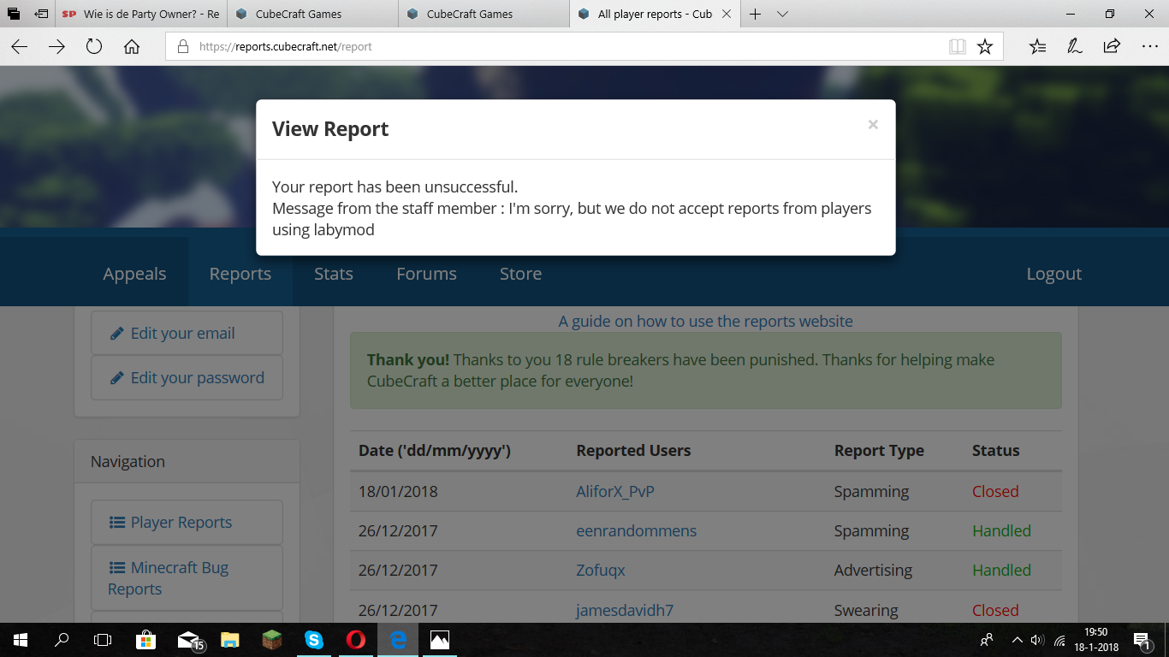Image resolution: width=1169 pixels, height=657 pixels.
Task: Open Task View on the taskbar
Action: tap(103, 640)
